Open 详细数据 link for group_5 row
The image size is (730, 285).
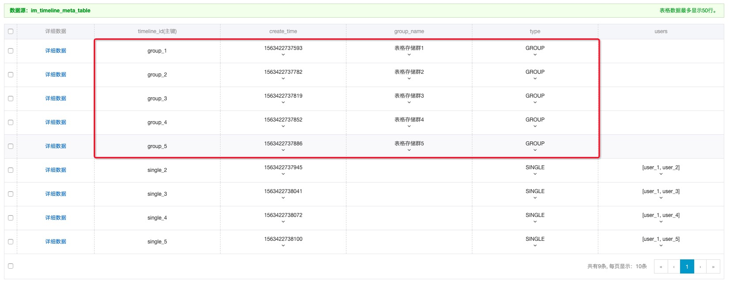56,146
